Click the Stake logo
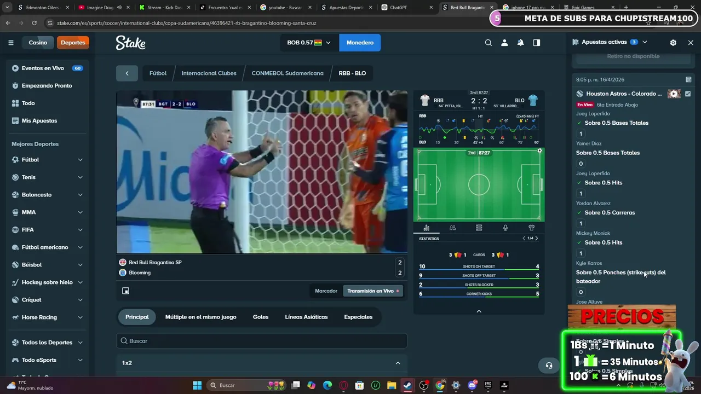 click(x=130, y=43)
